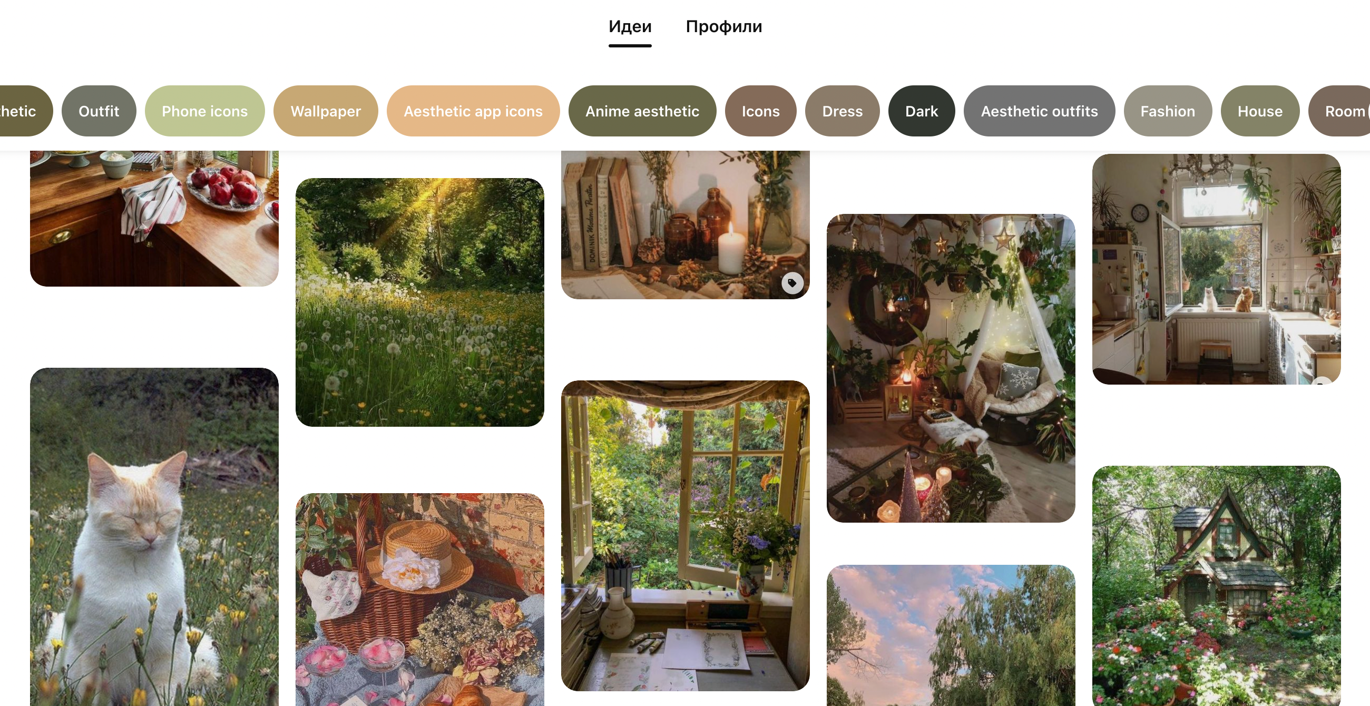Select the Wallpaper category tag
Image resolution: width=1370 pixels, height=706 pixels.
coord(325,110)
